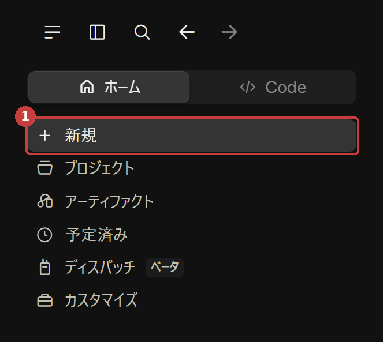Click the ベータ badge beside ディスパッチ
This screenshot has width=383, height=342.
(165, 268)
